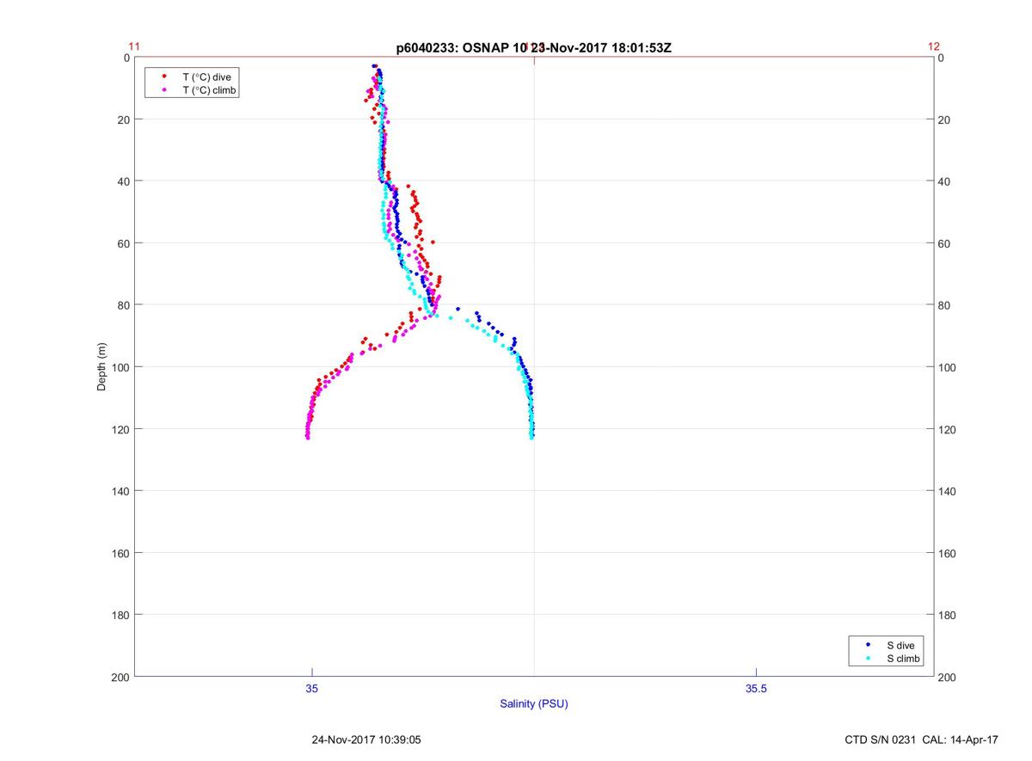The image size is (1032, 761).
Task: Select the '20' tick on the right depth axis
Action: tap(945, 120)
